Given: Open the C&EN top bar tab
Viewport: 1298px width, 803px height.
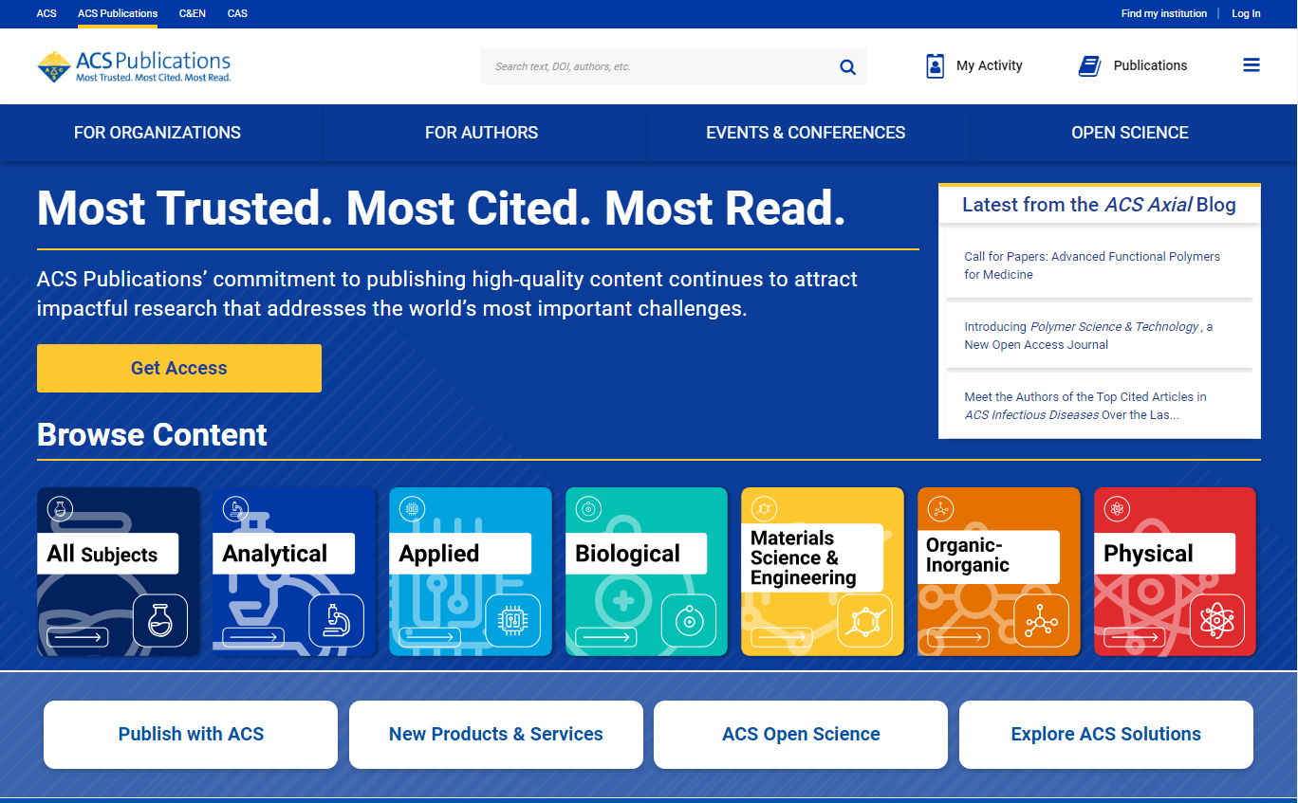Looking at the screenshot, I should (193, 13).
